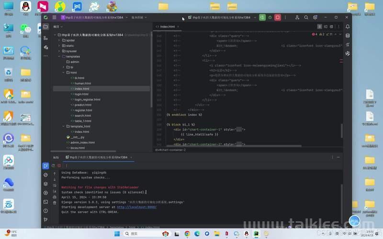This screenshot has width=383, height=239.
Task: Click the Windows Start button
Action: point(117,234)
